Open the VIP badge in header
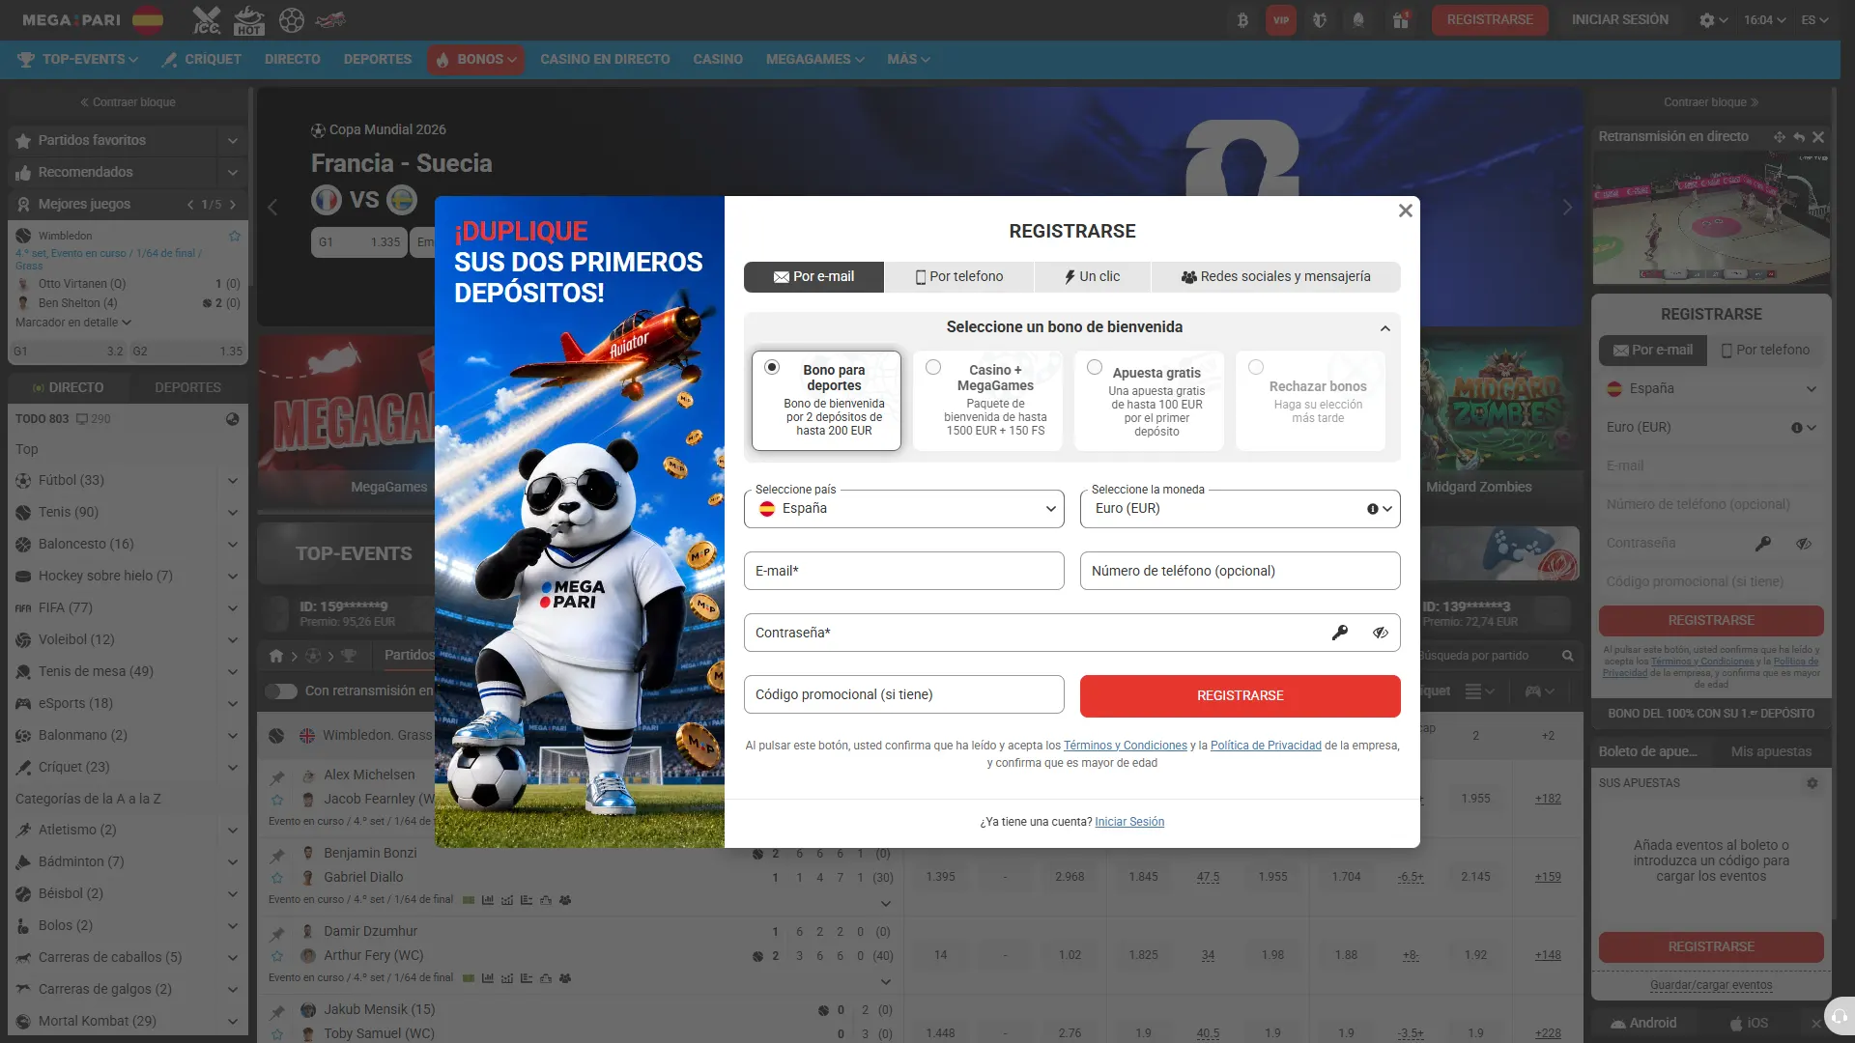Screen dimensions: 1855x1043 tap(1281, 20)
